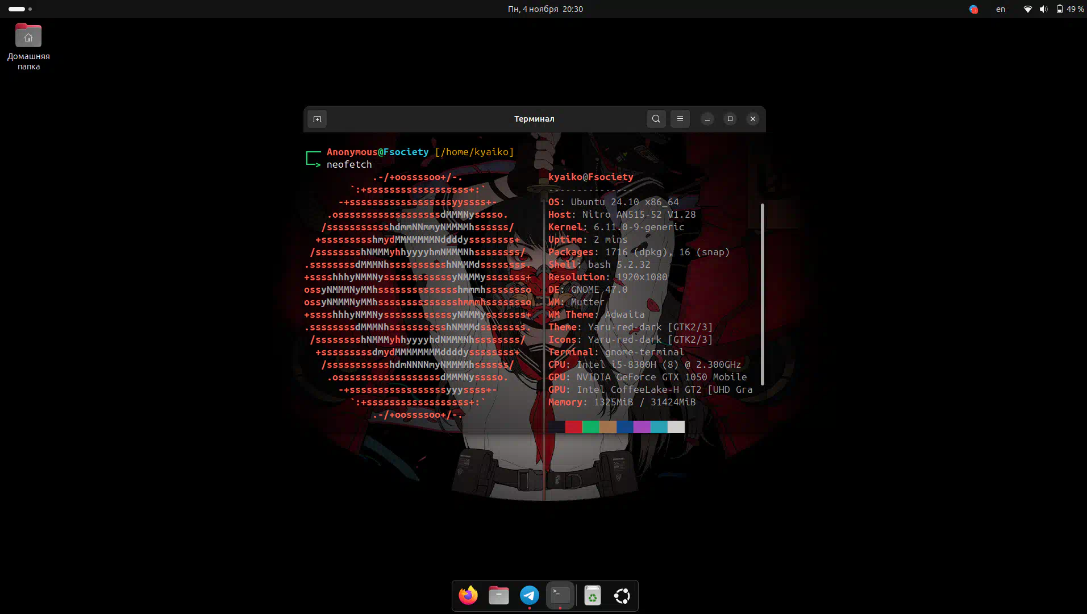The height and width of the screenshot is (614, 1087).
Task: Click the CPU: Intel i5-8300H line
Action: 644,364
